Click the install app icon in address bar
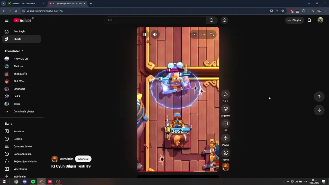 [272, 11]
